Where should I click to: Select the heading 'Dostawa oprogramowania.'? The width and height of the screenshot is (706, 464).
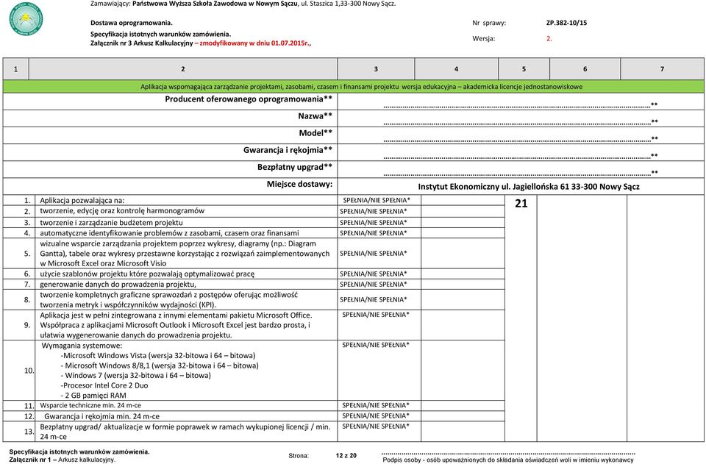click(x=132, y=23)
